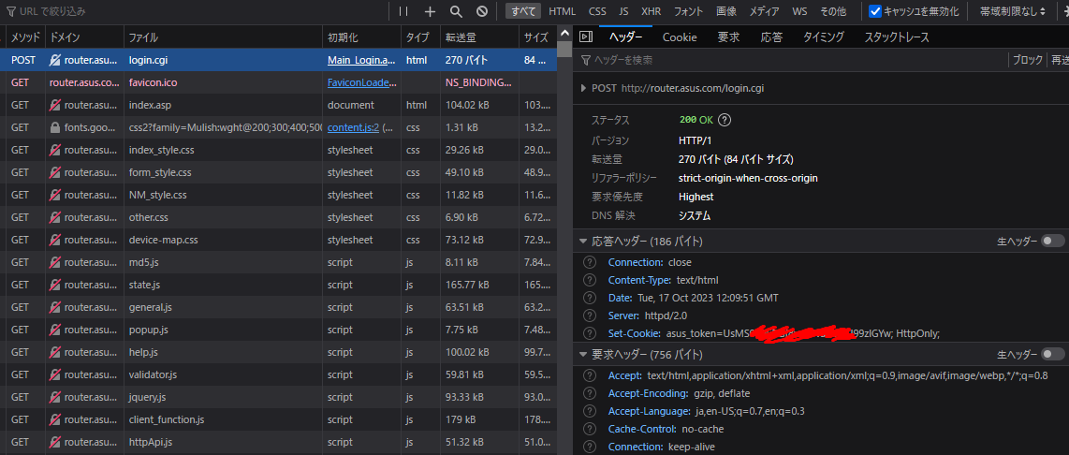Click the help icon next to 200 OK status
Screen dimensions: 1069x455
pos(725,120)
